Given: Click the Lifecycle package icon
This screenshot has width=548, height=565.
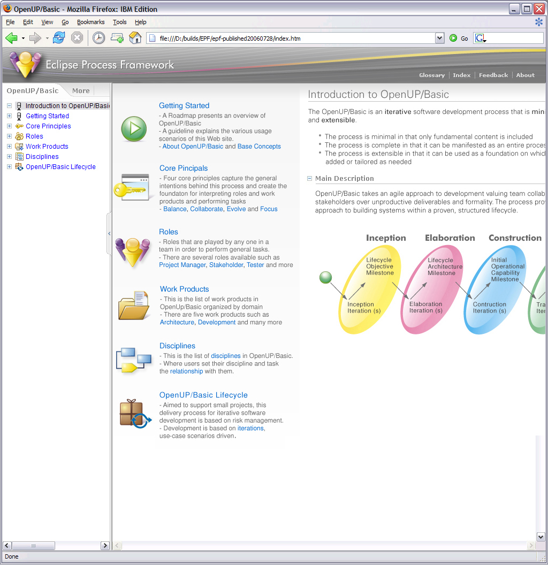Looking at the screenshot, I should [135, 414].
